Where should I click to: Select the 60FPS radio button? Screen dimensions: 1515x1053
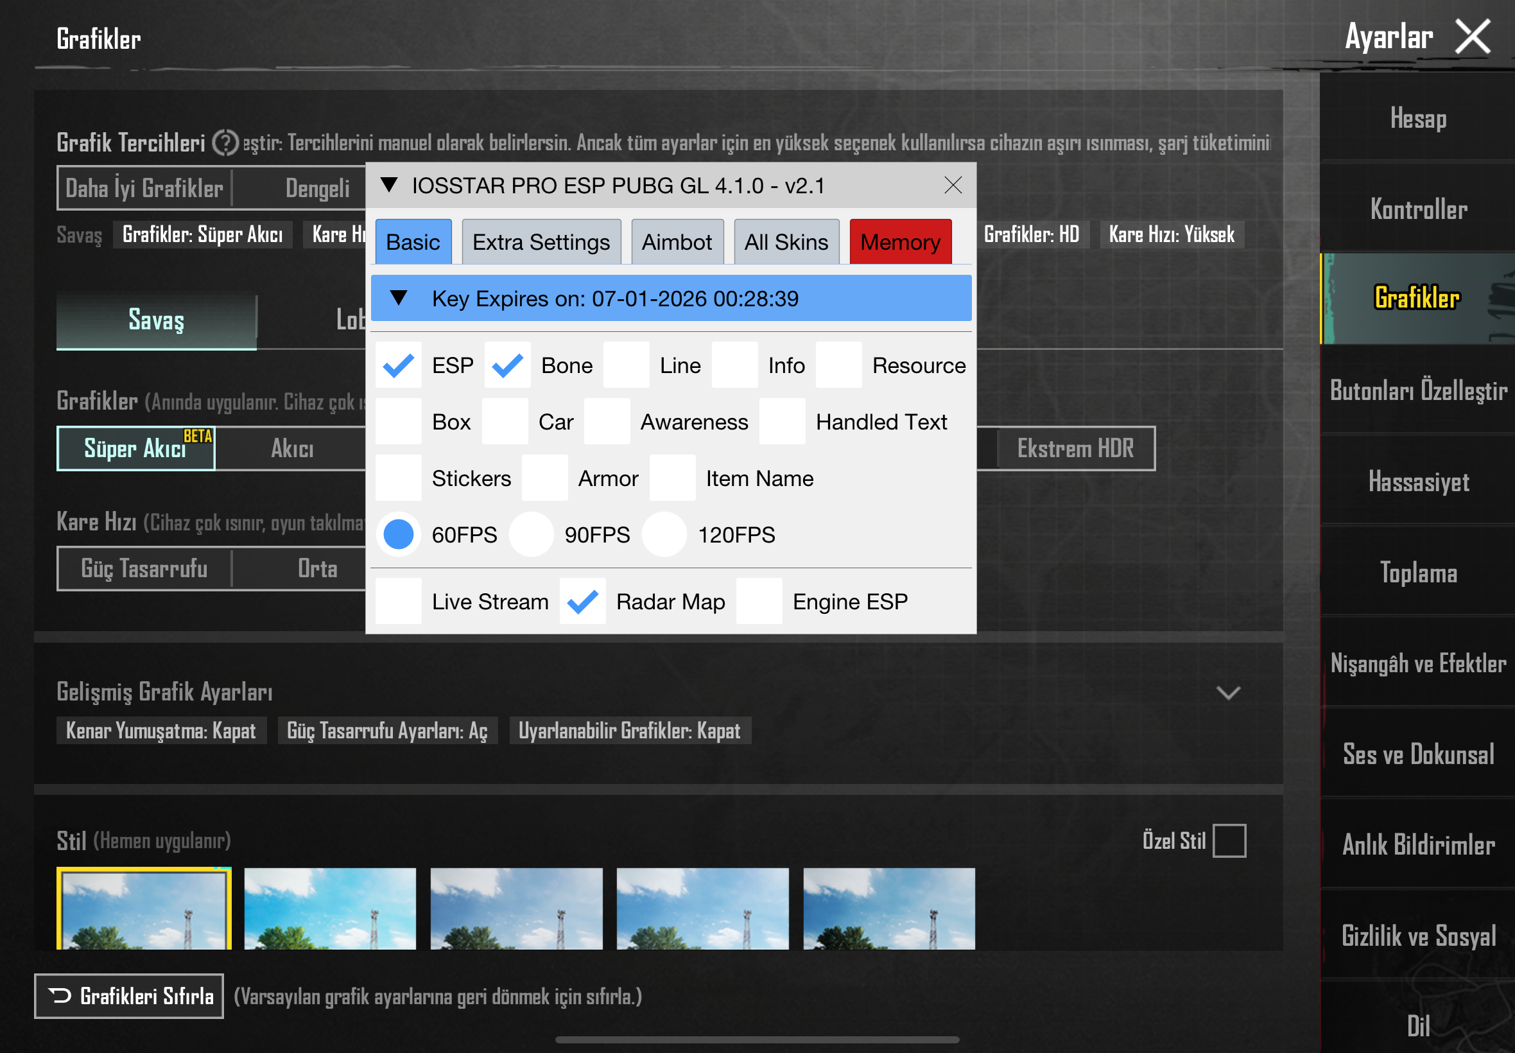pyautogui.click(x=399, y=534)
